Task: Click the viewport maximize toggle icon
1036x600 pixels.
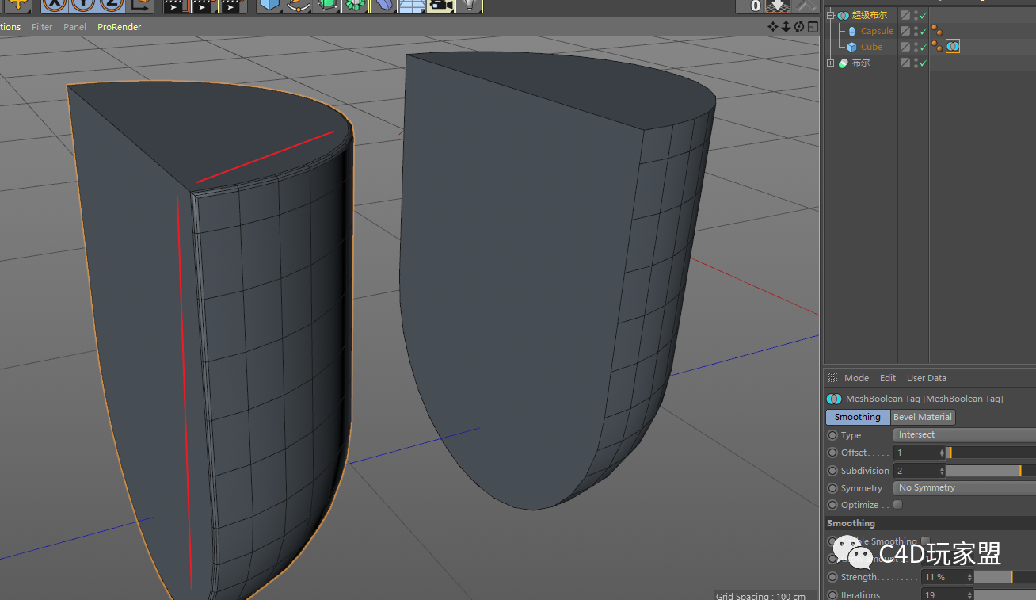Action: pyautogui.click(x=813, y=26)
